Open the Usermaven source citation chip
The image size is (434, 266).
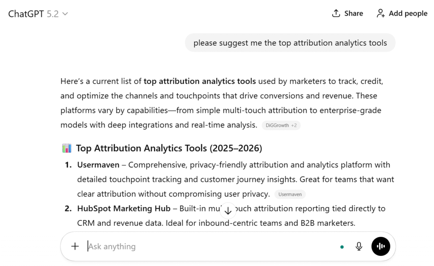click(x=290, y=194)
